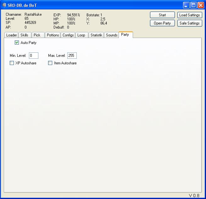Image resolution: width=206 pixels, height=199 pixels.
Task: Select the Party tab
Action: click(x=126, y=35)
